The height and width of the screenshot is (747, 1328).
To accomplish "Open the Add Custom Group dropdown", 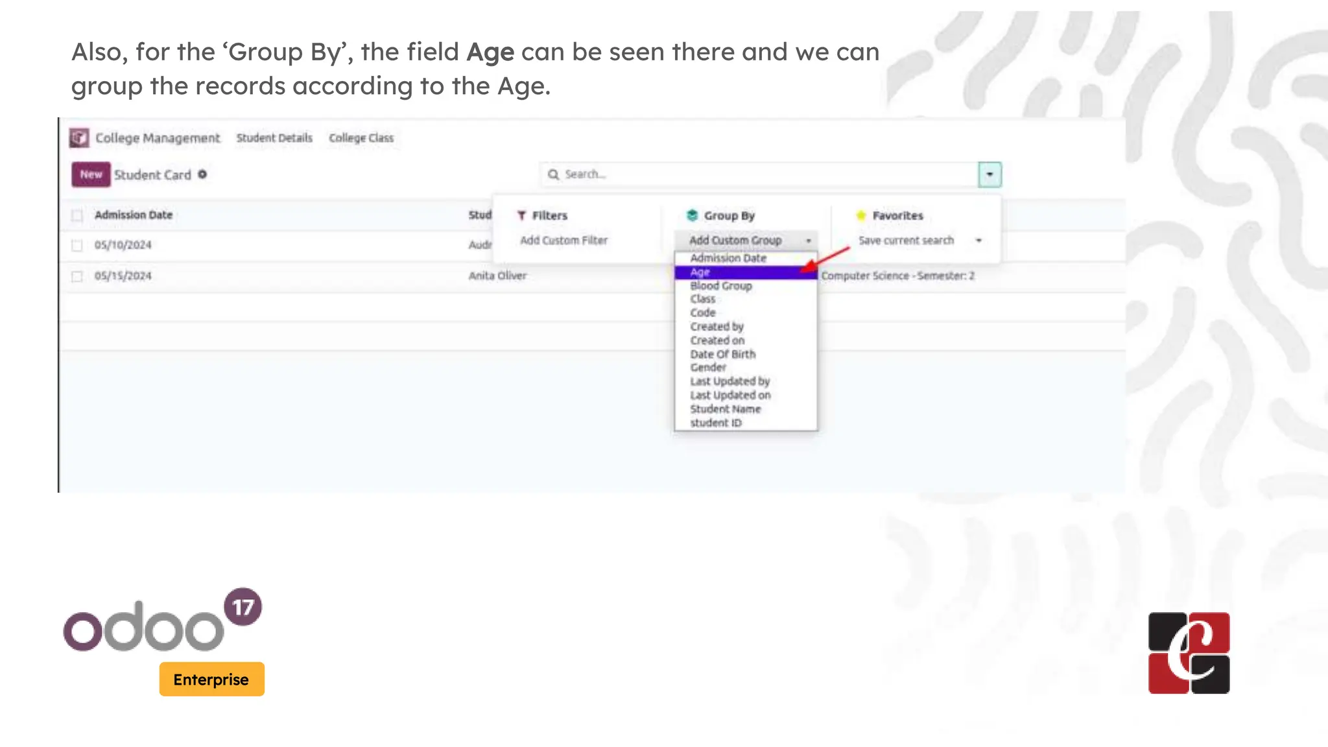I will point(746,241).
